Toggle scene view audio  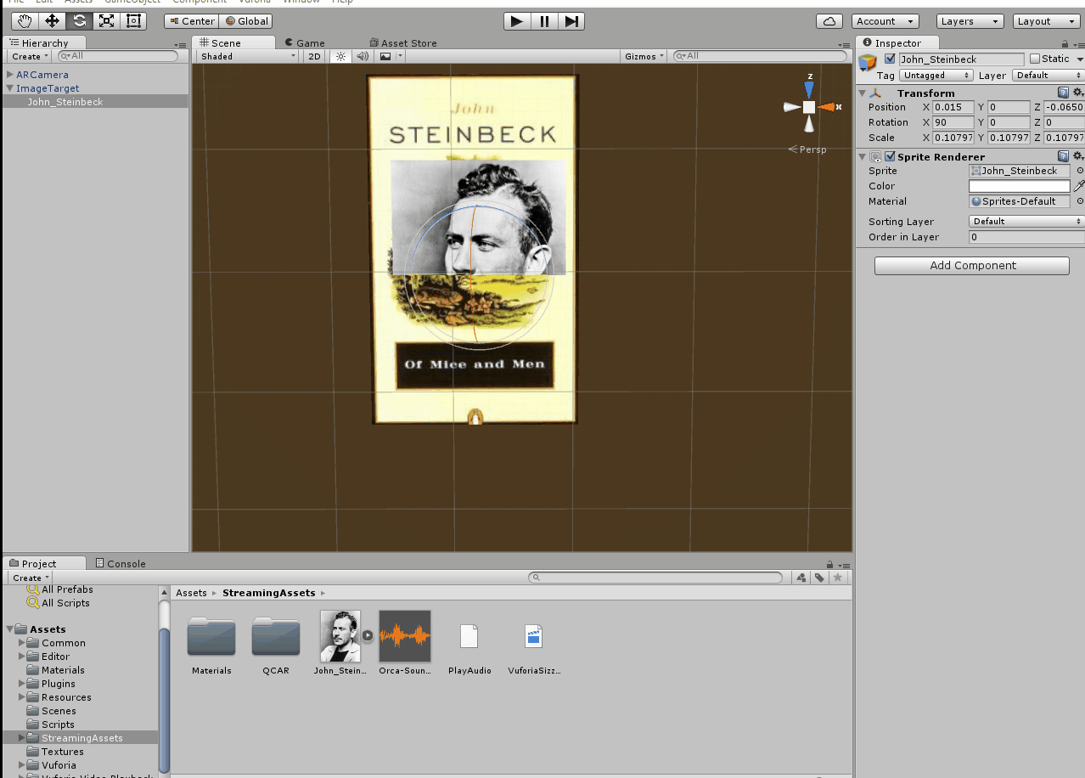tap(363, 56)
